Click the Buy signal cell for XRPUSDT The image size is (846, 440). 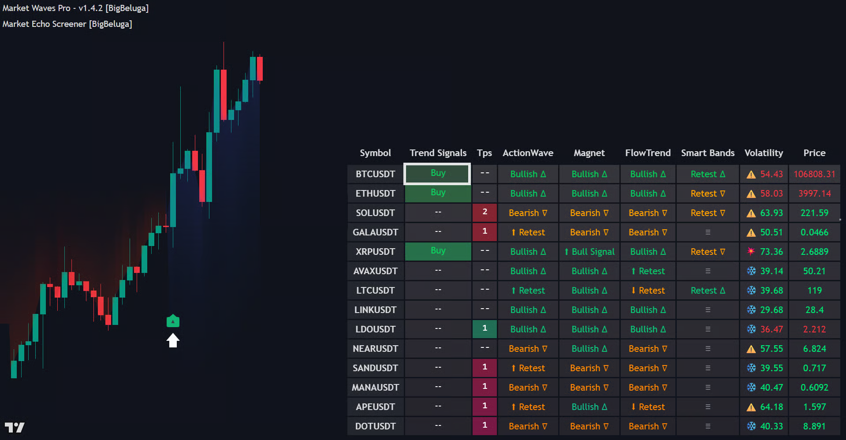click(438, 251)
